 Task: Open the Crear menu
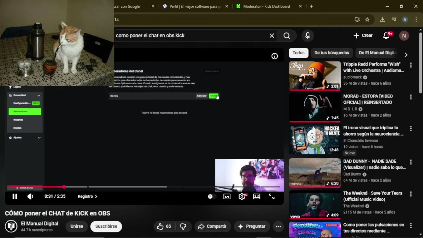363,36
